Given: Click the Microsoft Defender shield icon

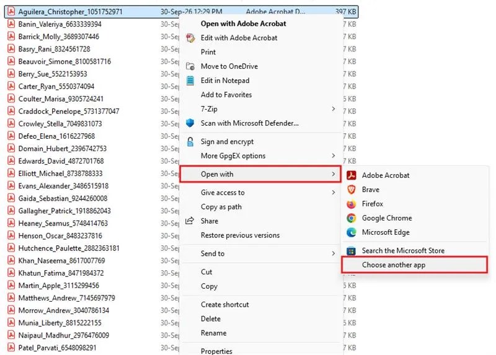Looking at the screenshot, I should click(x=190, y=123).
